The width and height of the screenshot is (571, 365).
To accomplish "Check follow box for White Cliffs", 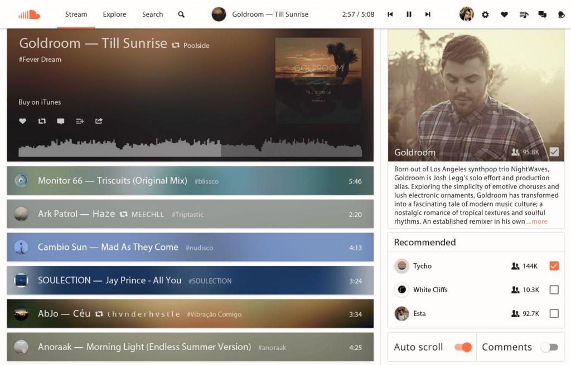I will (x=554, y=290).
